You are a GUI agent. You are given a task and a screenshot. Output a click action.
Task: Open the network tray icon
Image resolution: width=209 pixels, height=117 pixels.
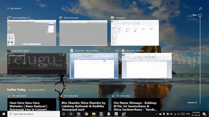tap(175, 114)
